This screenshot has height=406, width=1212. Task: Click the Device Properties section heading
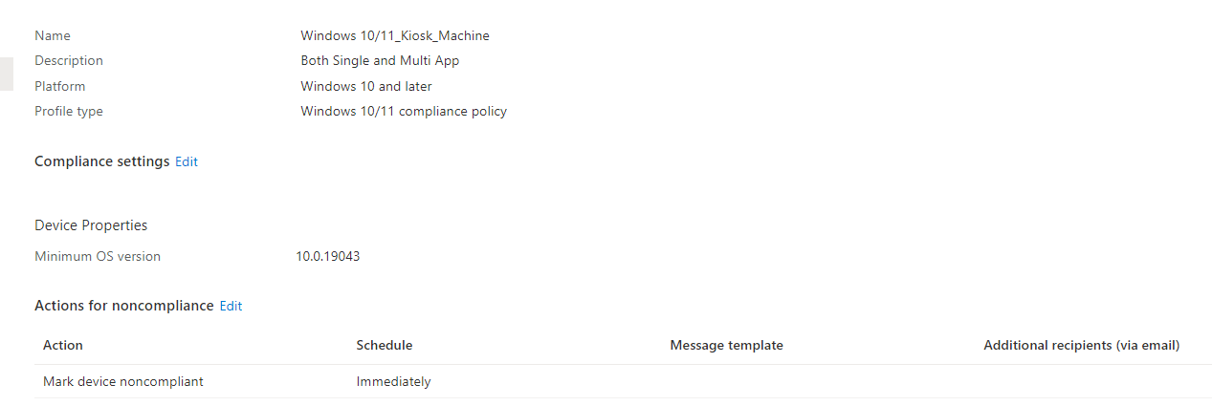tap(91, 225)
